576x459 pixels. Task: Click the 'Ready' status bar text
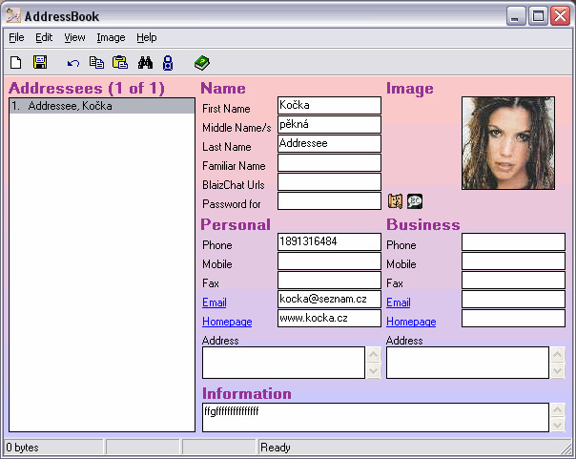tap(276, 448)
